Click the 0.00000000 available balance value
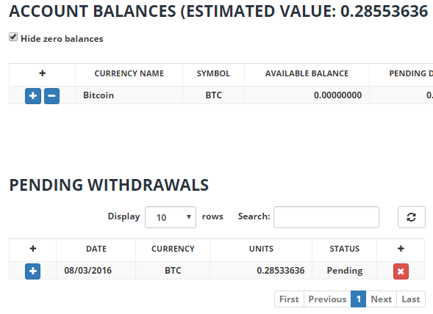The width and height of the screenshot is (433, 314). pyautogui.click(x=337, y=95)
